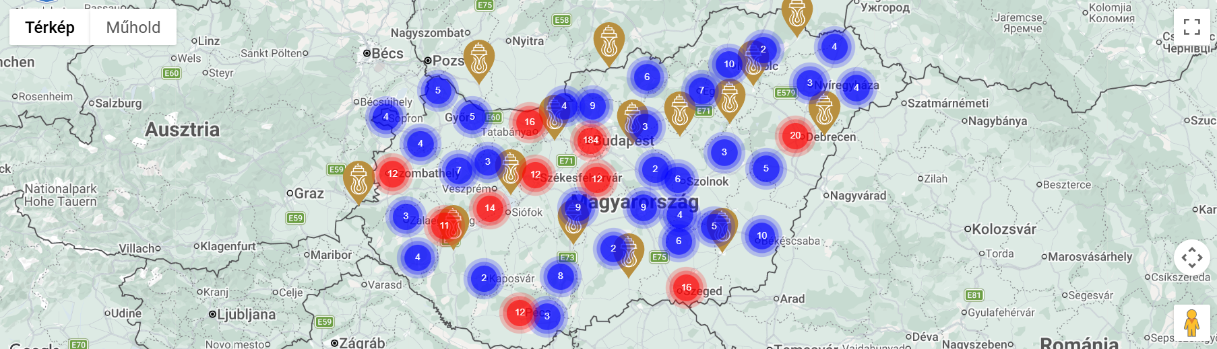Viewport: 1217px width, 349px height.
Task: Switch to the Térkép map view
Action: click(50, 27)
